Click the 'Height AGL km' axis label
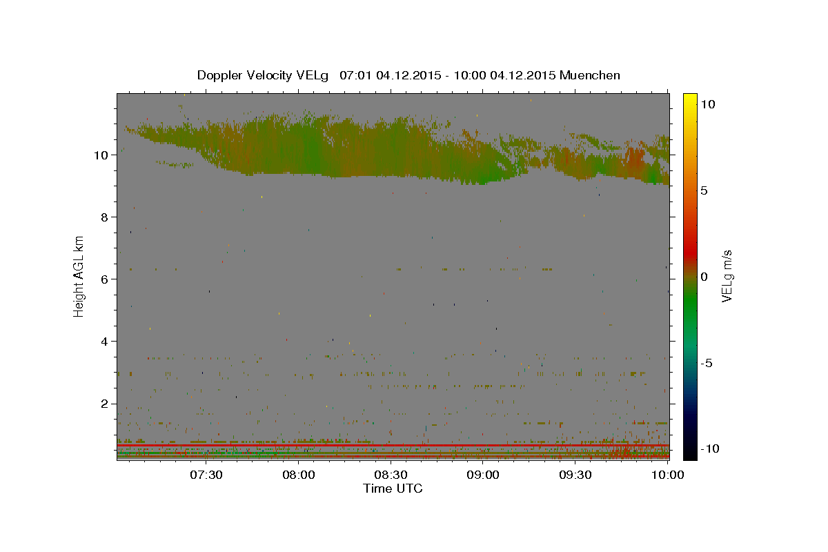Screen dimensions: 828x552 coord(79,277)
